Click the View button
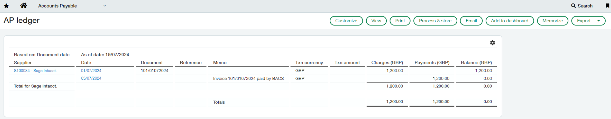Screen dimensions: 611x119 coord(376,21)
